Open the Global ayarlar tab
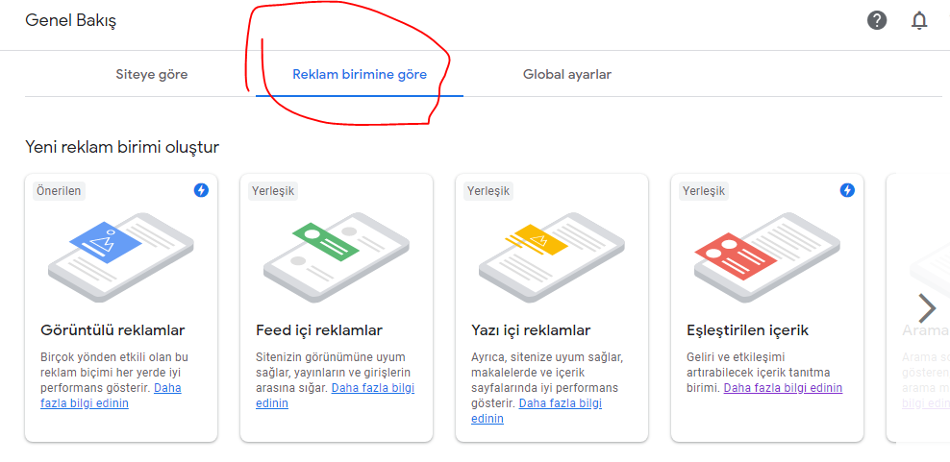Viewport: 950px width, 462px height. [x=567, y=75]
